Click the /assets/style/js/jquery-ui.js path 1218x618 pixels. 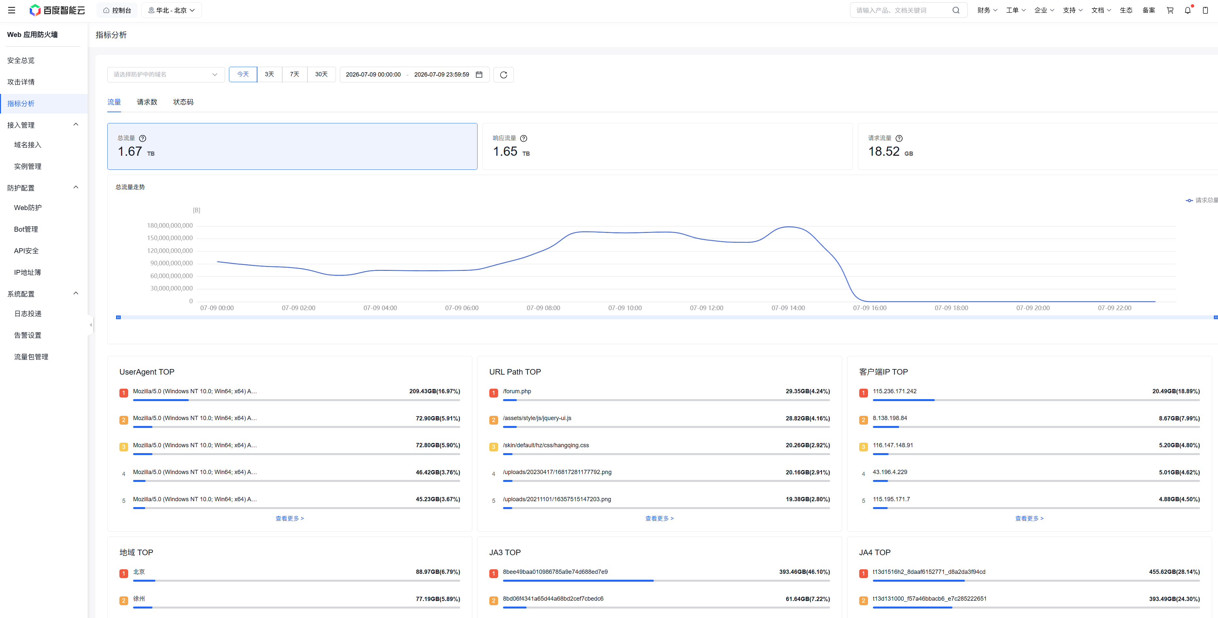point(537,418)
